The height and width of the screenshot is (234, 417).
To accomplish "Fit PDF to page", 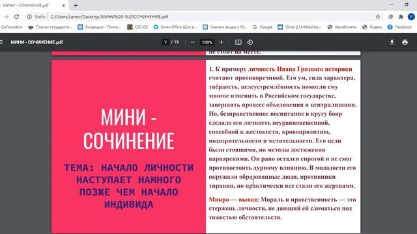I will pyautogui.click(x=238, y=42).
